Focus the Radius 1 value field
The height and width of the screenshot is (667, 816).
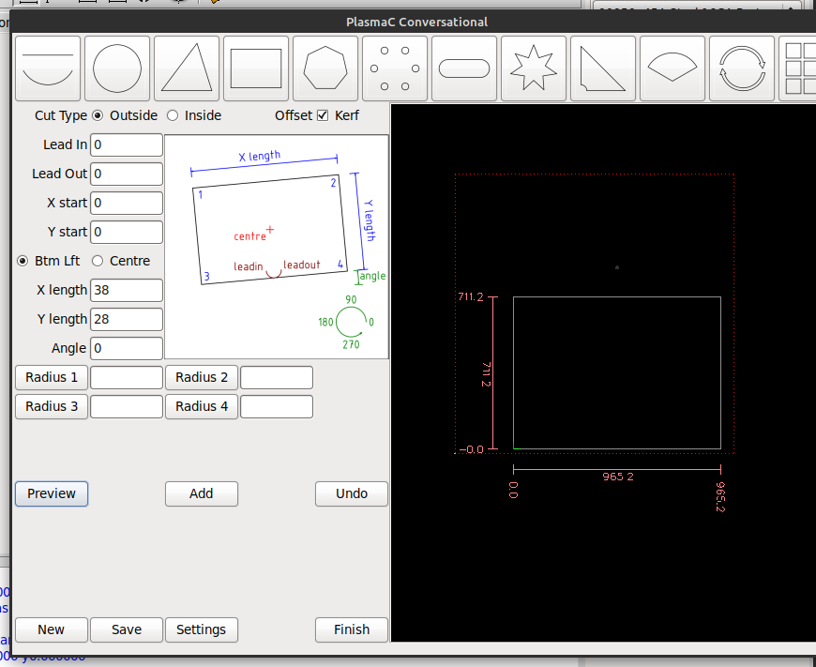[127, 377]
